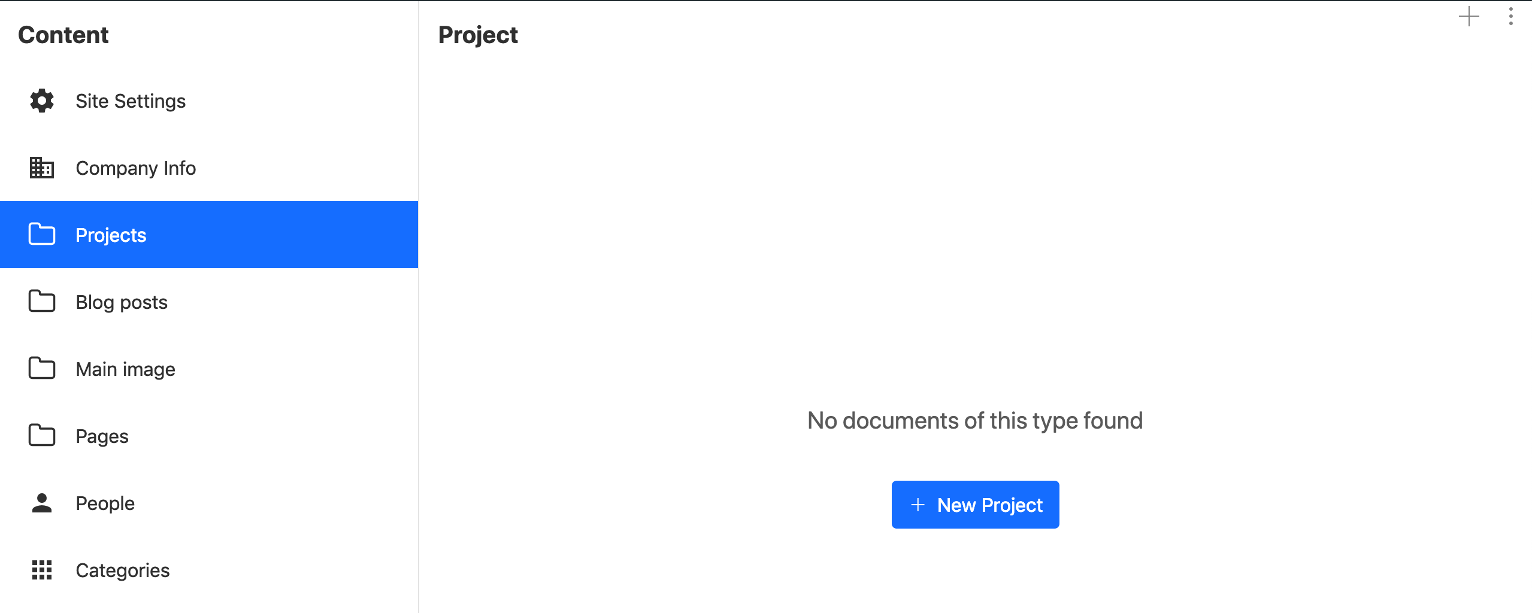Select the highlighted Projects entry
This screenshot has width=1532, height=613.
[111, 234]
